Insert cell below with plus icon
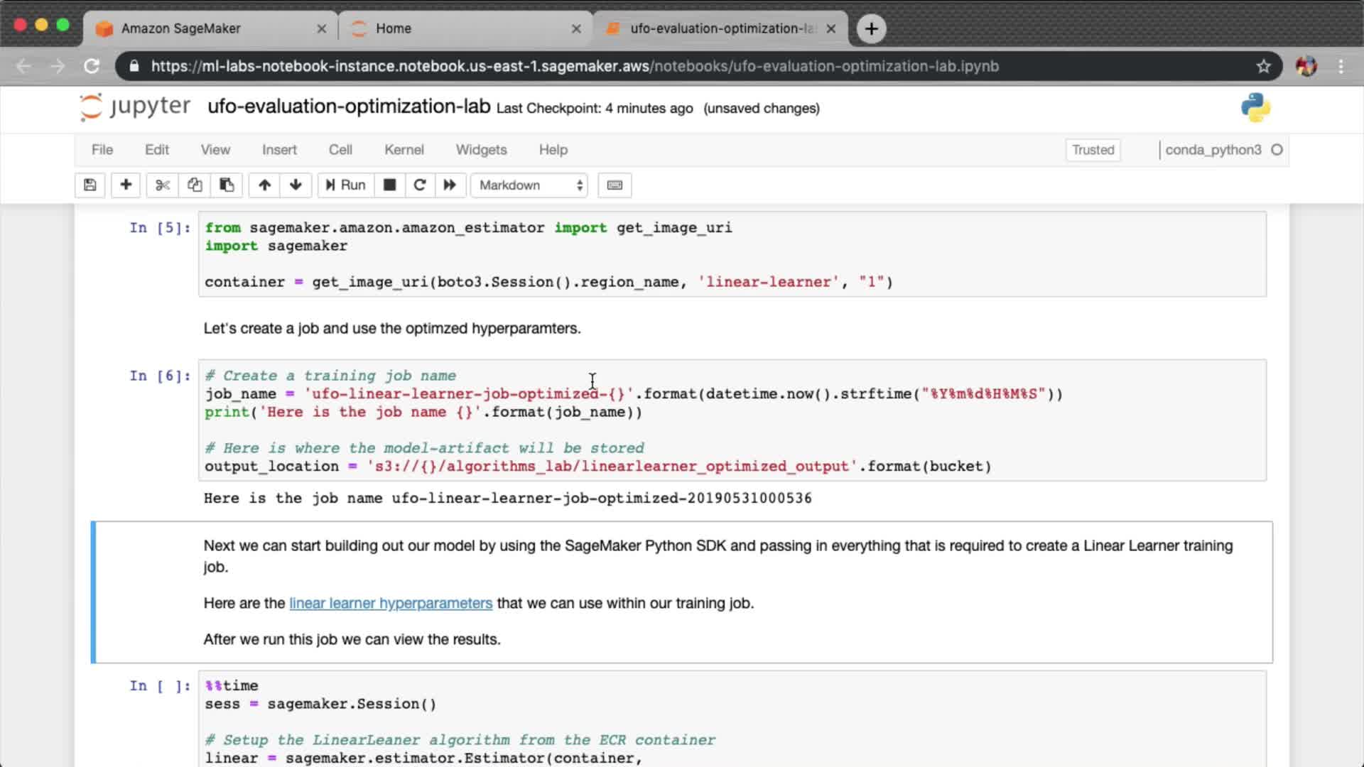This screenshot has height=767, width=1364. [x=126, y=185]
